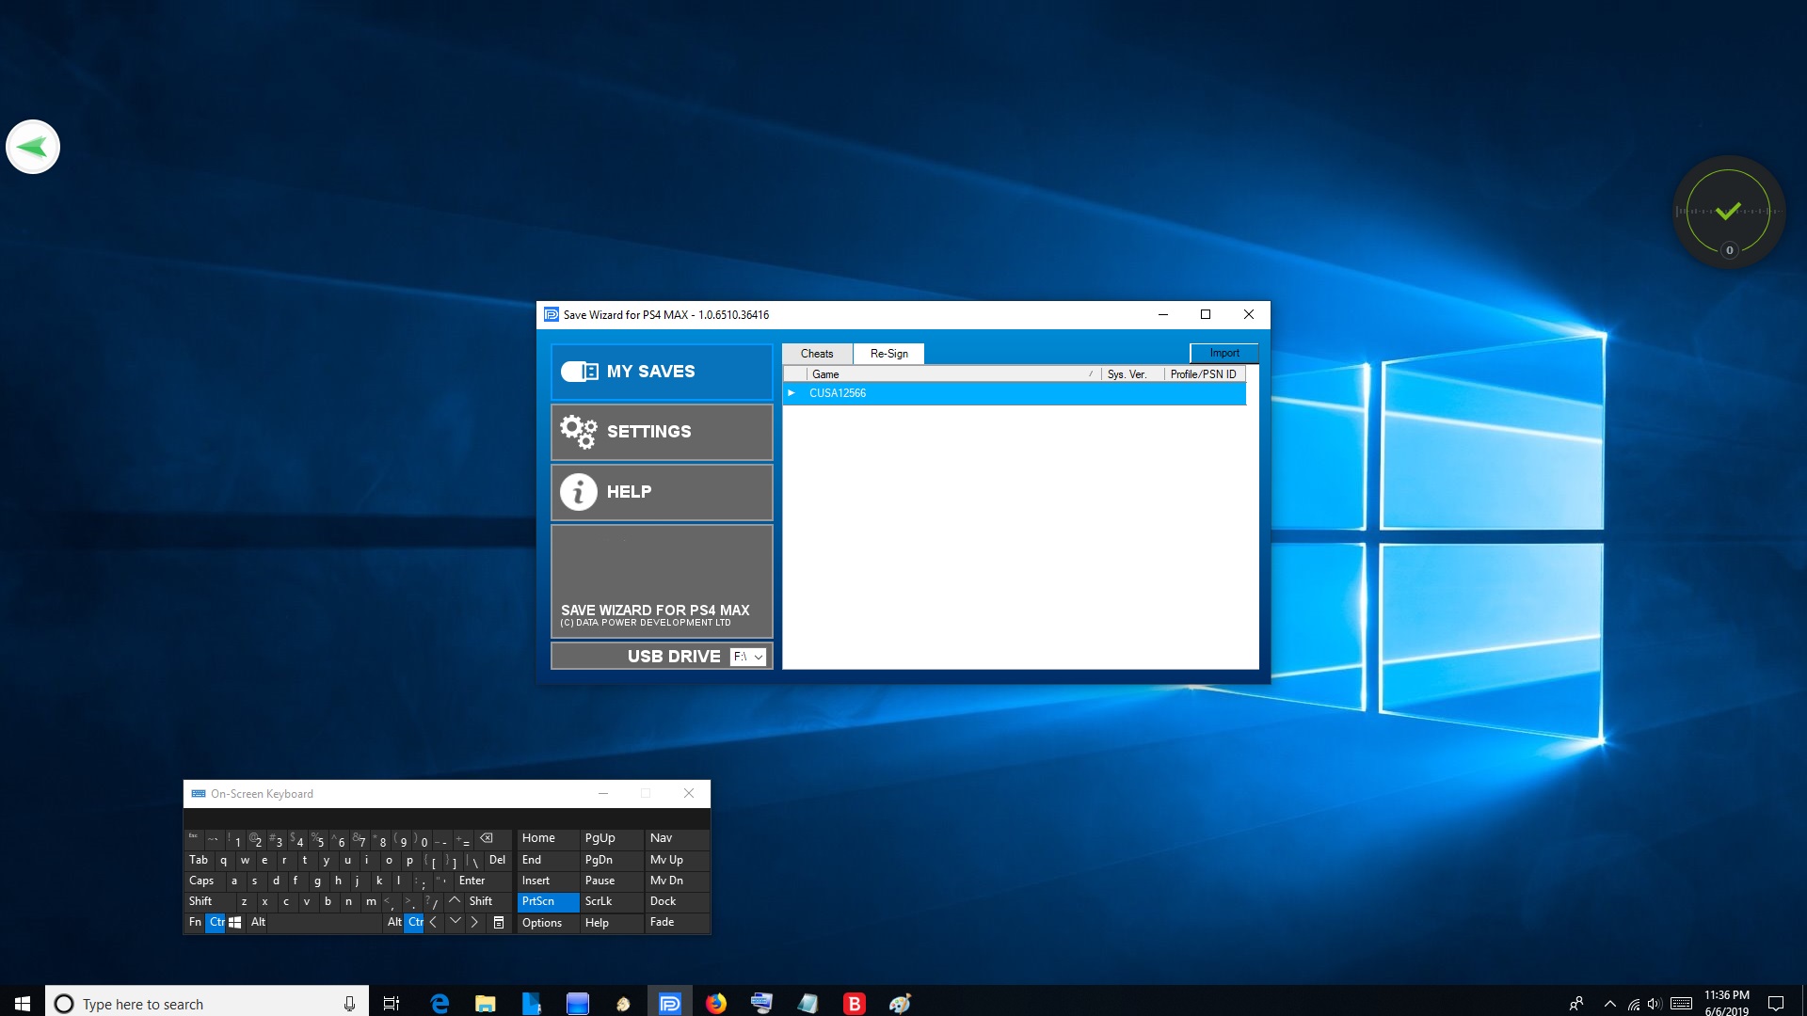Click the PrtScn key on On-Screen Keyboard
The height and width of the screenshot is (1016, 1807).
click(548, 901)
